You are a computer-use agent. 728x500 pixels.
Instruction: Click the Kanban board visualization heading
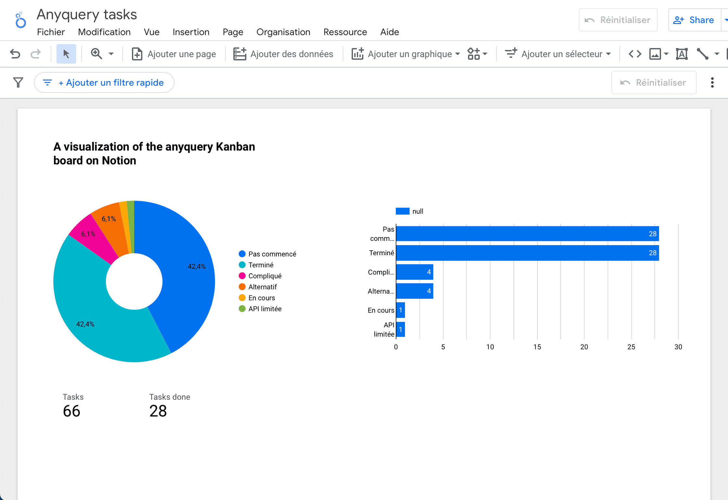click(x=154, y=154)
